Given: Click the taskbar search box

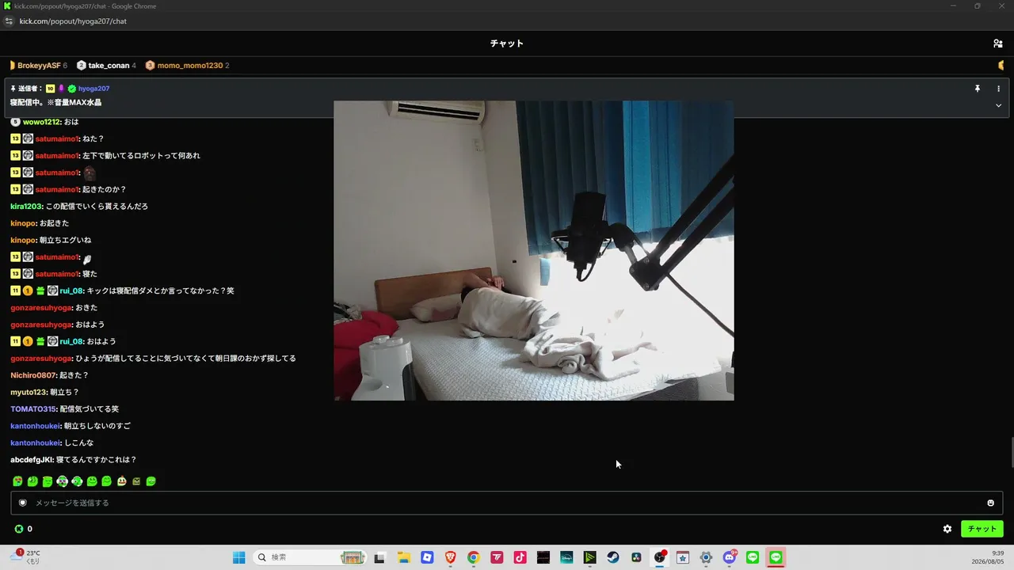Looking at the screenshot, I should pos(310,557).
